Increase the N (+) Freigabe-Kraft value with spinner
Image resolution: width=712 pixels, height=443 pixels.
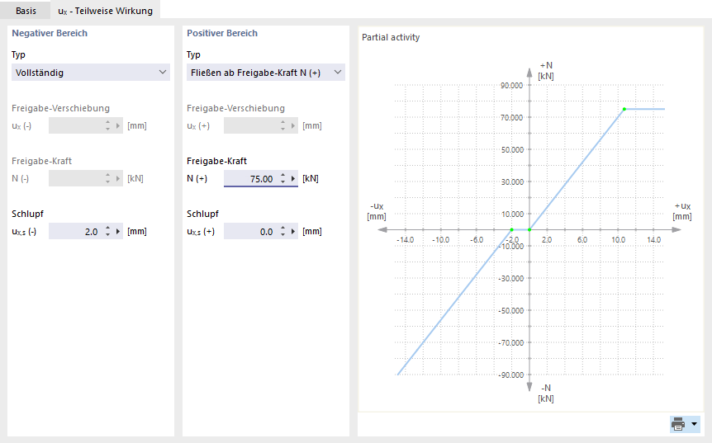pyautogui.click(x=283, y=175)
